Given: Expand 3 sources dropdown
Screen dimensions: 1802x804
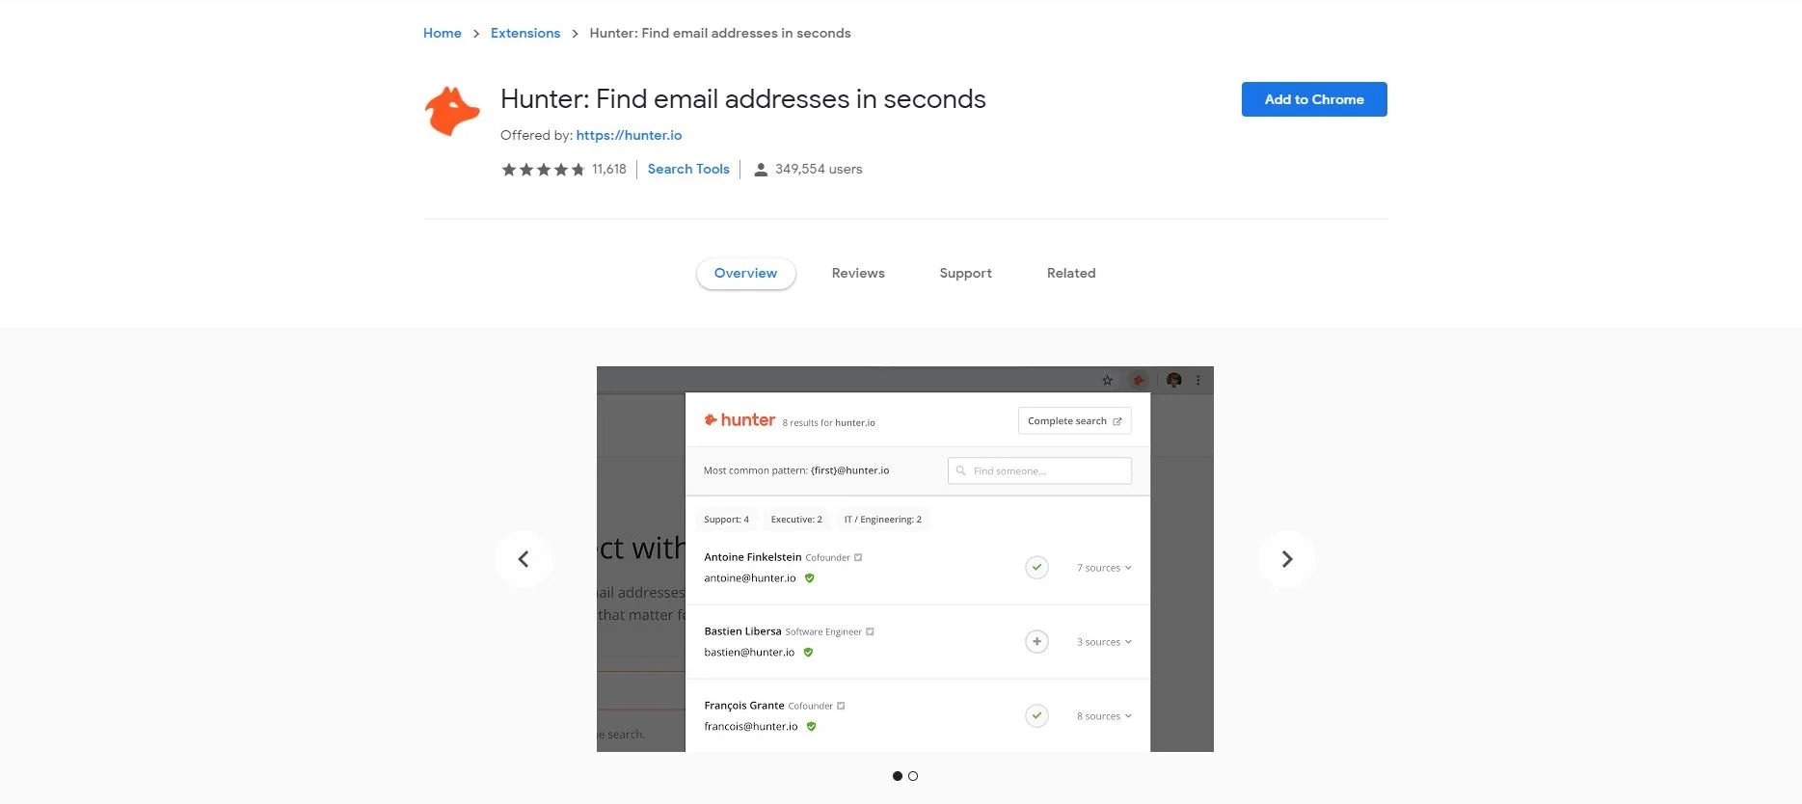Looking at the screenshot, I should click(x=1104, y=642).
